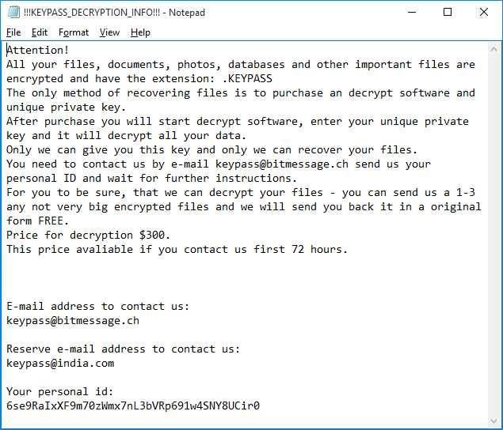Viewport: 503px width, 430px height.
Task: Open the File menu
Action: (x=13, y=32)
